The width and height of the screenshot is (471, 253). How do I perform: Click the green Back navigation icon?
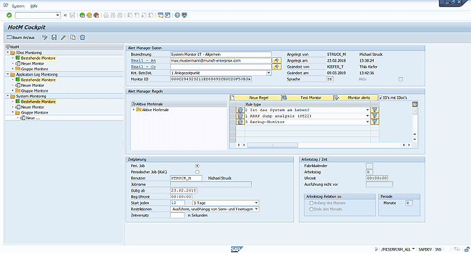pyautogui.click(x=82, y=15)
